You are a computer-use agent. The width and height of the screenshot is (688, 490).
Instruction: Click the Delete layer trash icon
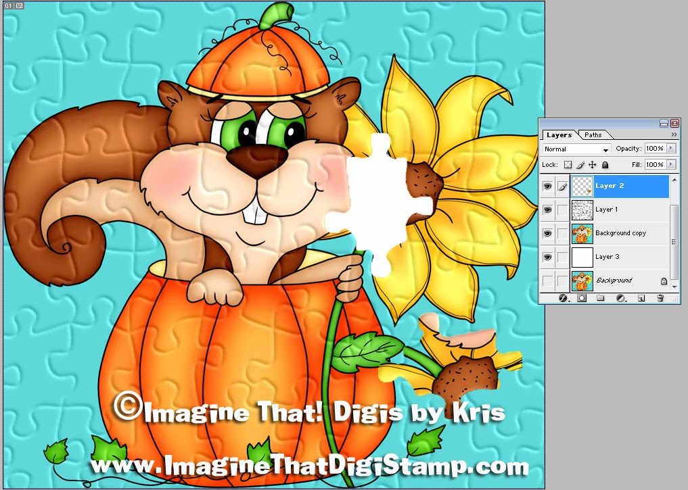point(660,298)
